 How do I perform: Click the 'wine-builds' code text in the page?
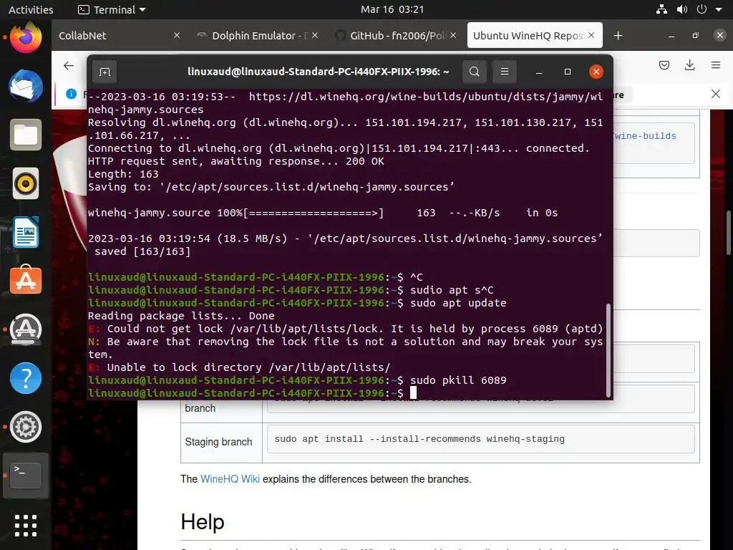coord(645,136)
